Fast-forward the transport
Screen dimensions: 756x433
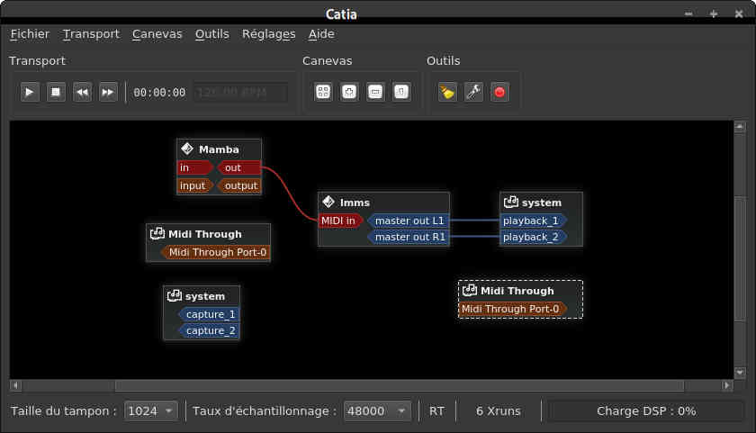click(108, 92)
